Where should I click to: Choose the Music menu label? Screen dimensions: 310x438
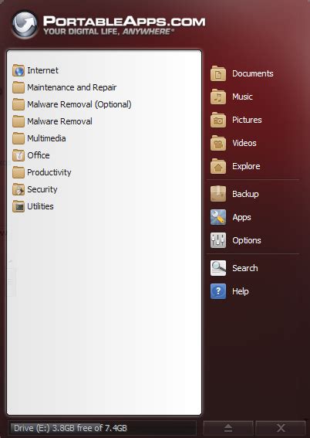242,97
